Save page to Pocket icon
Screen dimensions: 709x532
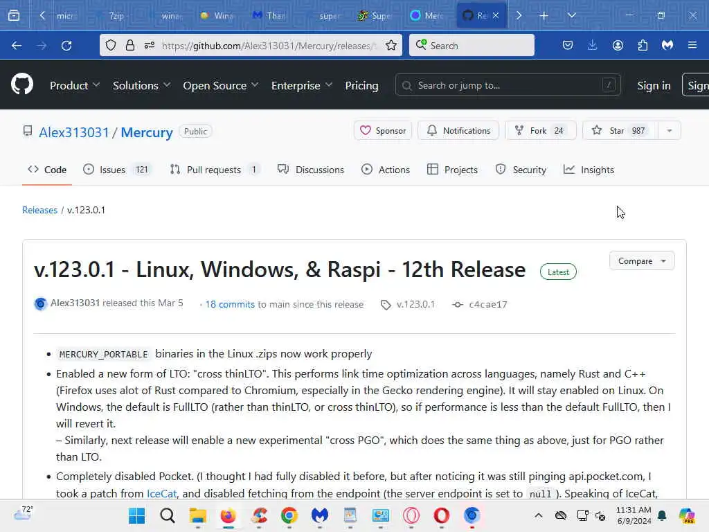click(x=568, y=45)
